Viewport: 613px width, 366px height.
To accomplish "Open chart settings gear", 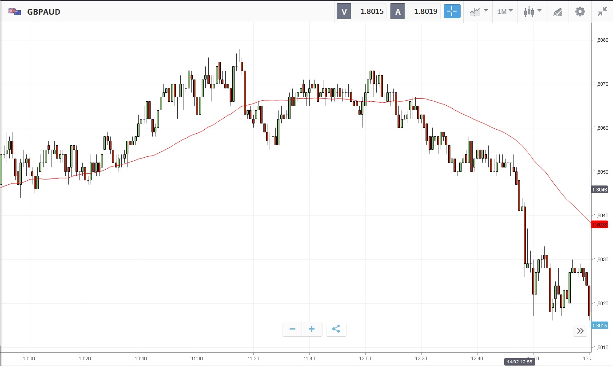I will click(x=580, y=12).
